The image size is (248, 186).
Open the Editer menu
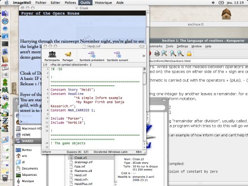click(x=55, y=2)
